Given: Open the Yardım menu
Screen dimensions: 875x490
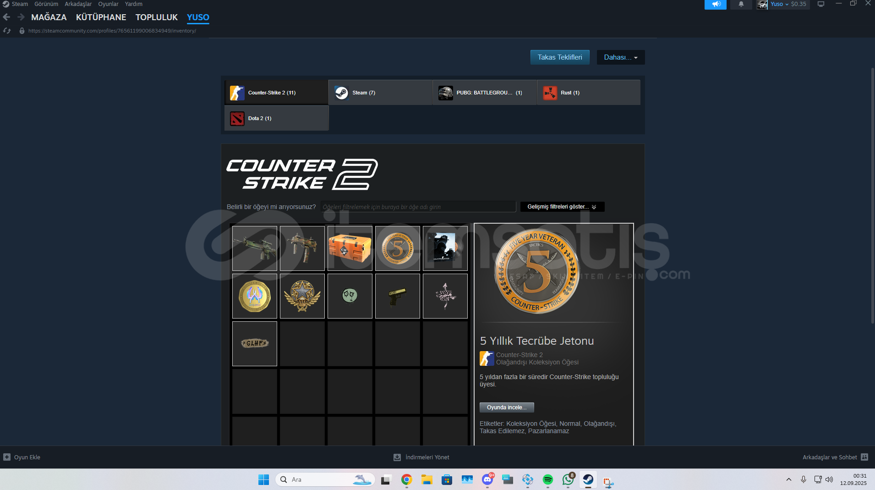Looking at the screenshot, I should 134,4.
